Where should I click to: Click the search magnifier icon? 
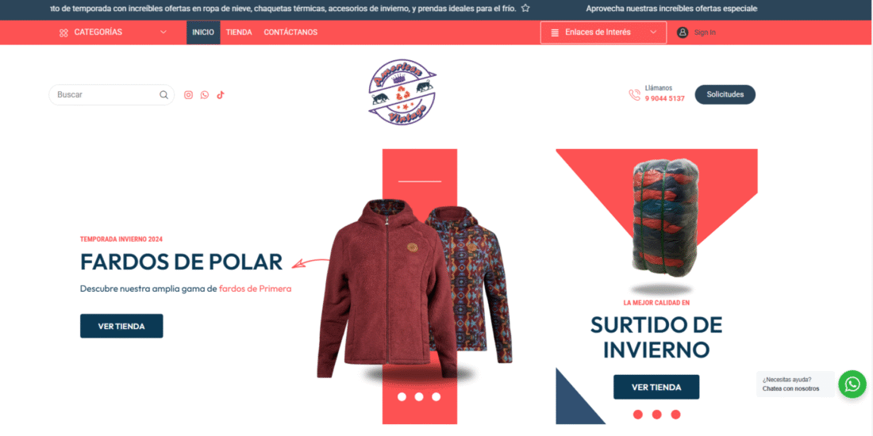163,94
